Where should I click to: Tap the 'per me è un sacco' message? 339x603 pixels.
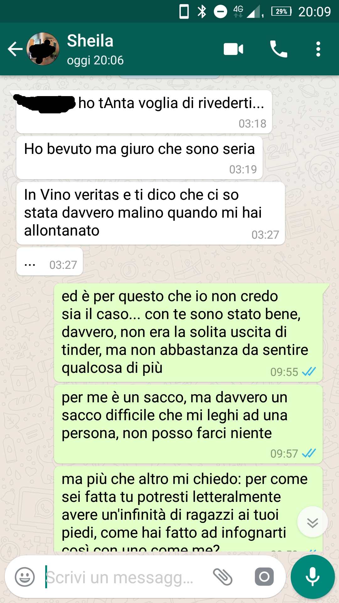[188, 424]
